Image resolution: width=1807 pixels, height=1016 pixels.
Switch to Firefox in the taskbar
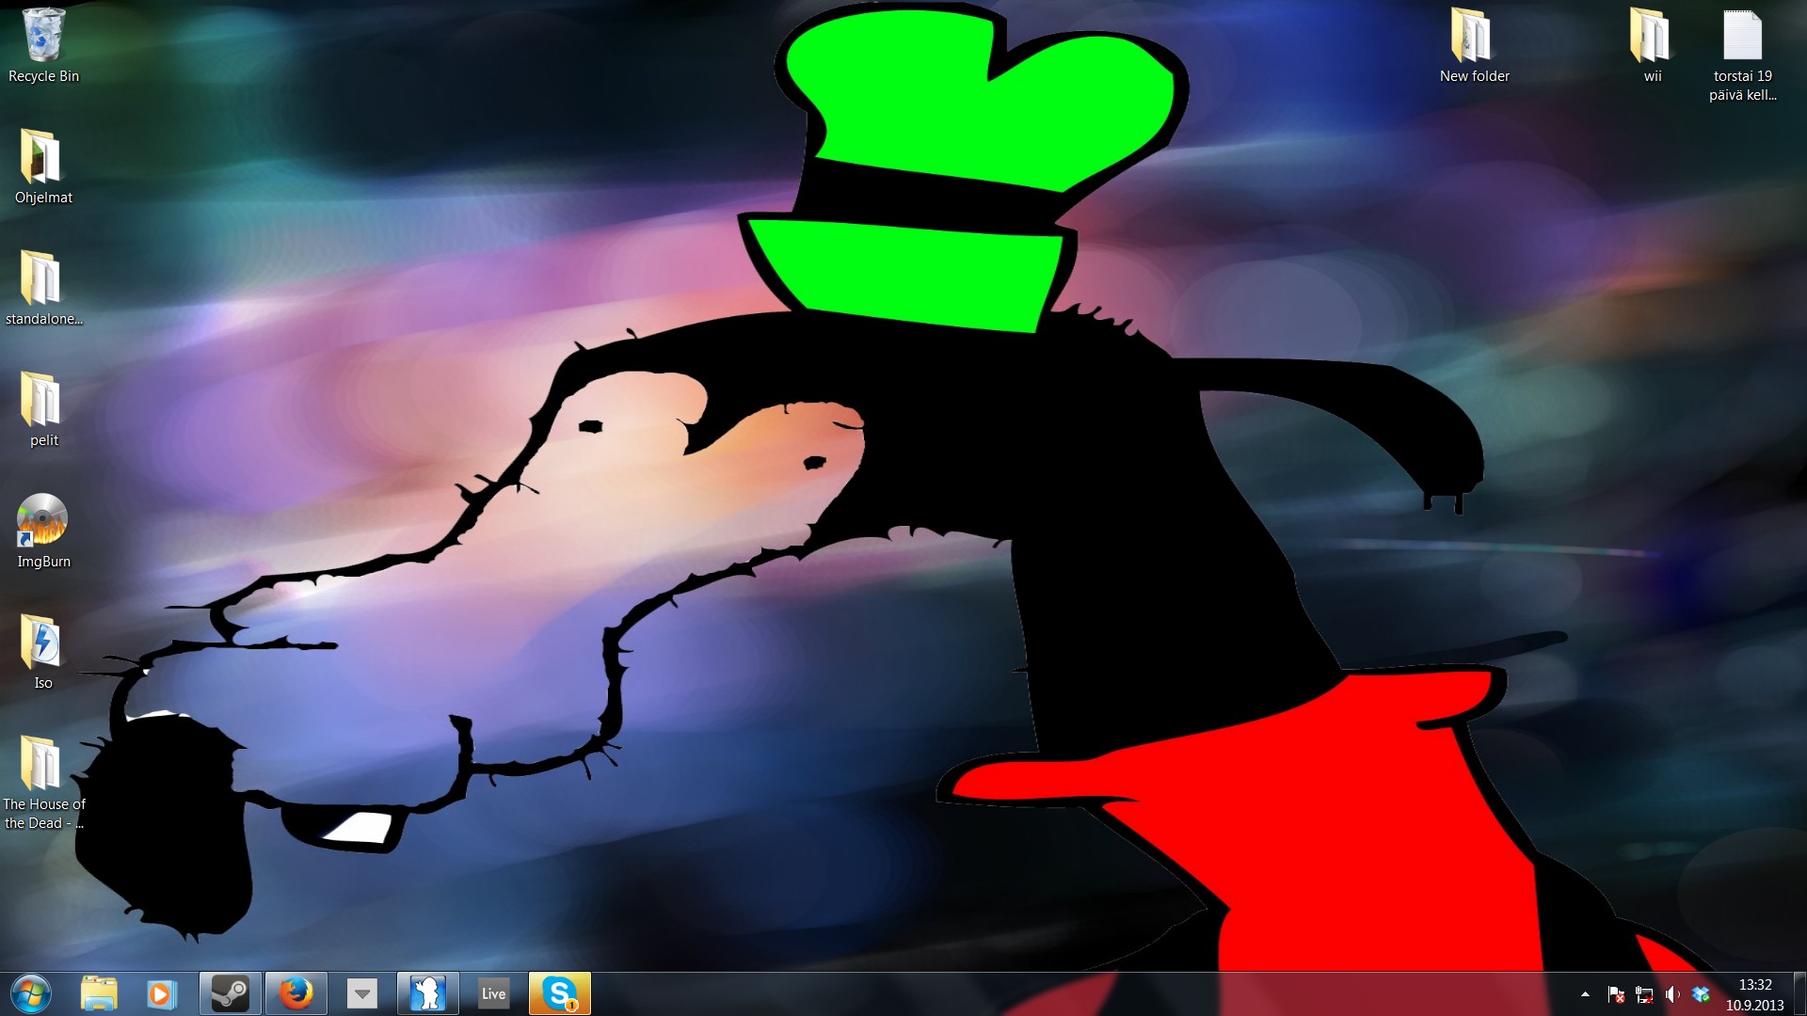[296, 993]
